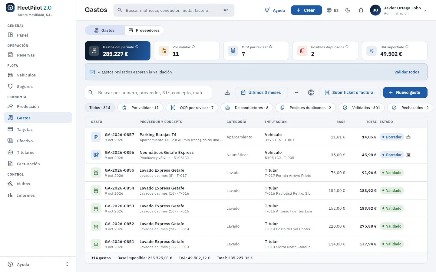Screen dimensions: 436x272
Task: Open Informes in sidebar
Action: [38, 195]
